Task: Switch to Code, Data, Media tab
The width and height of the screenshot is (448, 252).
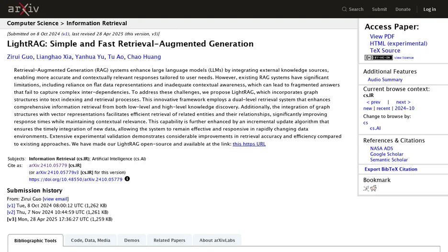Action: [90, 241]
